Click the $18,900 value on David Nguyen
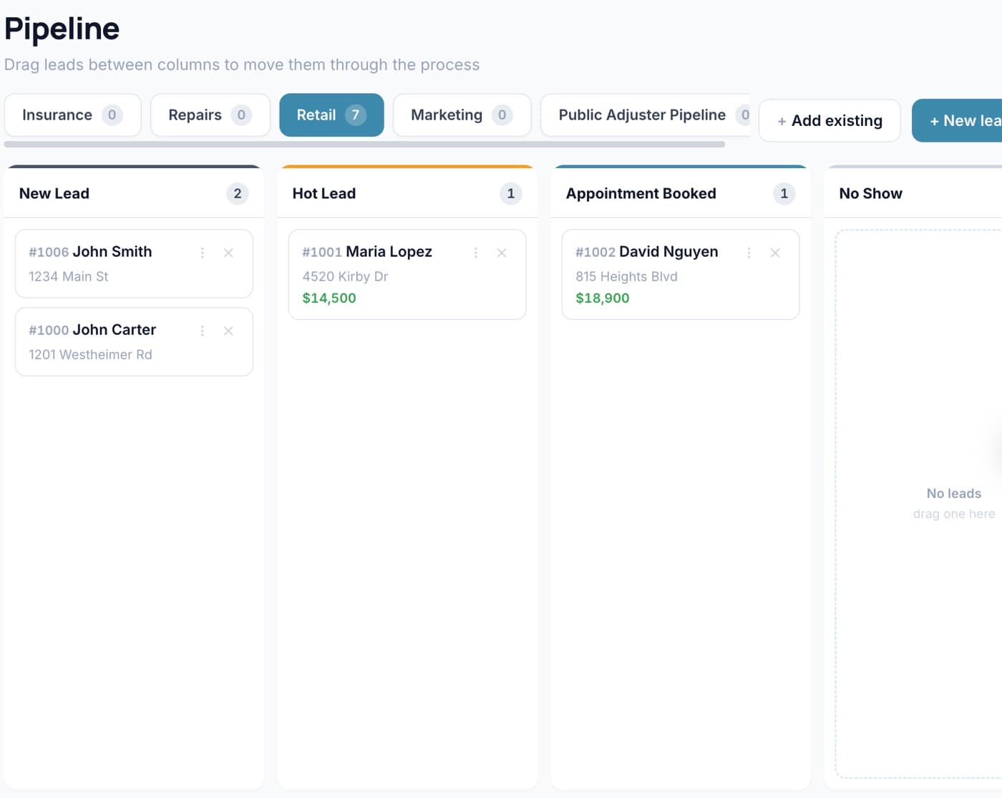The width and height of the screenshot is (1002, 798). [603, 298]
